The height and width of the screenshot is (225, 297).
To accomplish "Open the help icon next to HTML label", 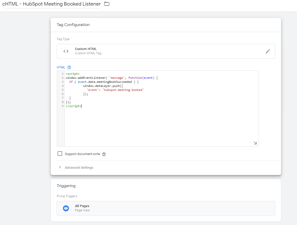I will [69, 67].
